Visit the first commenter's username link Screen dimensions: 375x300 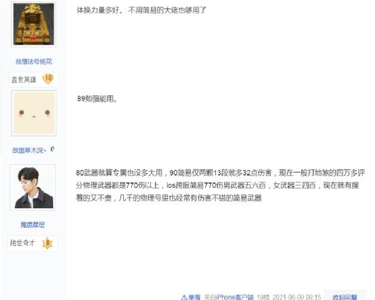pos(34,61)
